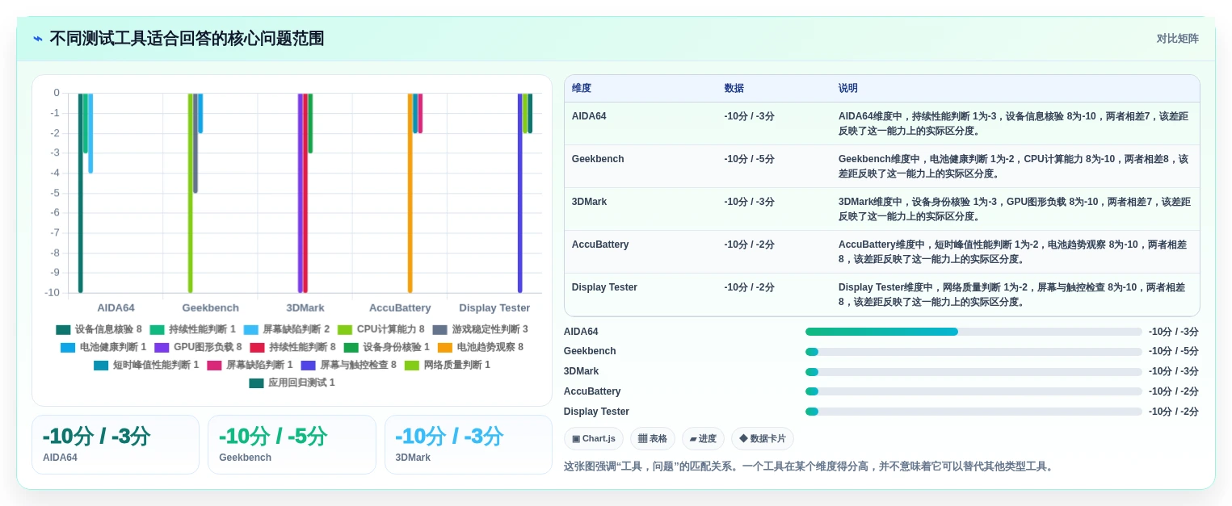Click the 3DMark label on the chart axis
This screenshot has height=506, width=1232.
click(305, 307)
